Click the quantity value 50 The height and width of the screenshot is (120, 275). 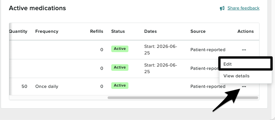pos(24,86)
